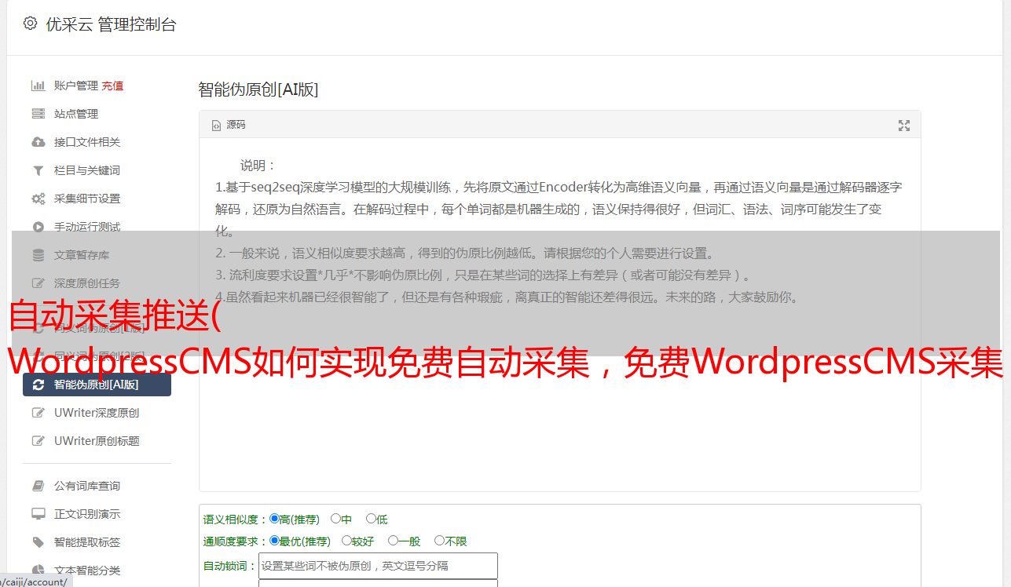The width and height of the screenshot is (1011, 587).
Task: Open UWriter深度原创 menu item
Action: pyautogui.click(x=97, y=413)
